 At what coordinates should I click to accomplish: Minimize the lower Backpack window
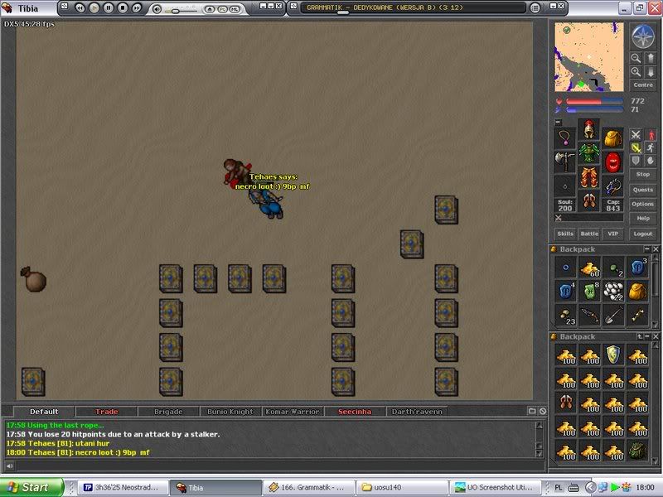[x=647, y=336]
